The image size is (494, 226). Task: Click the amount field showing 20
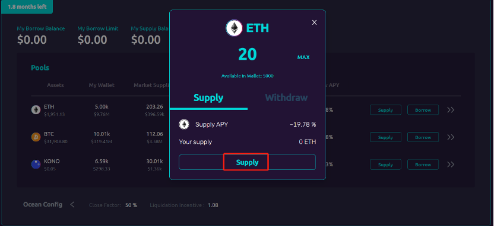click(248, 54)
